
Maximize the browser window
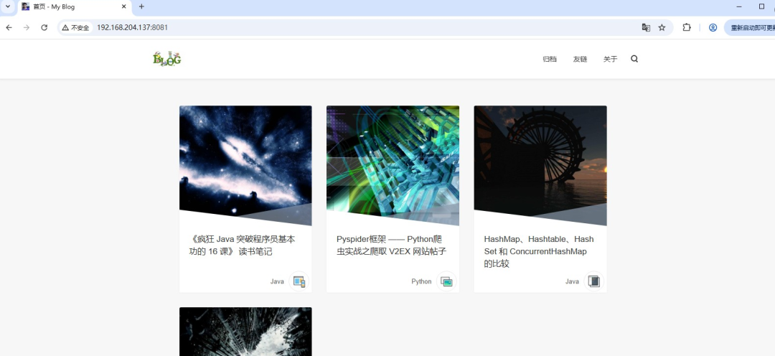(x=761, y=6)
